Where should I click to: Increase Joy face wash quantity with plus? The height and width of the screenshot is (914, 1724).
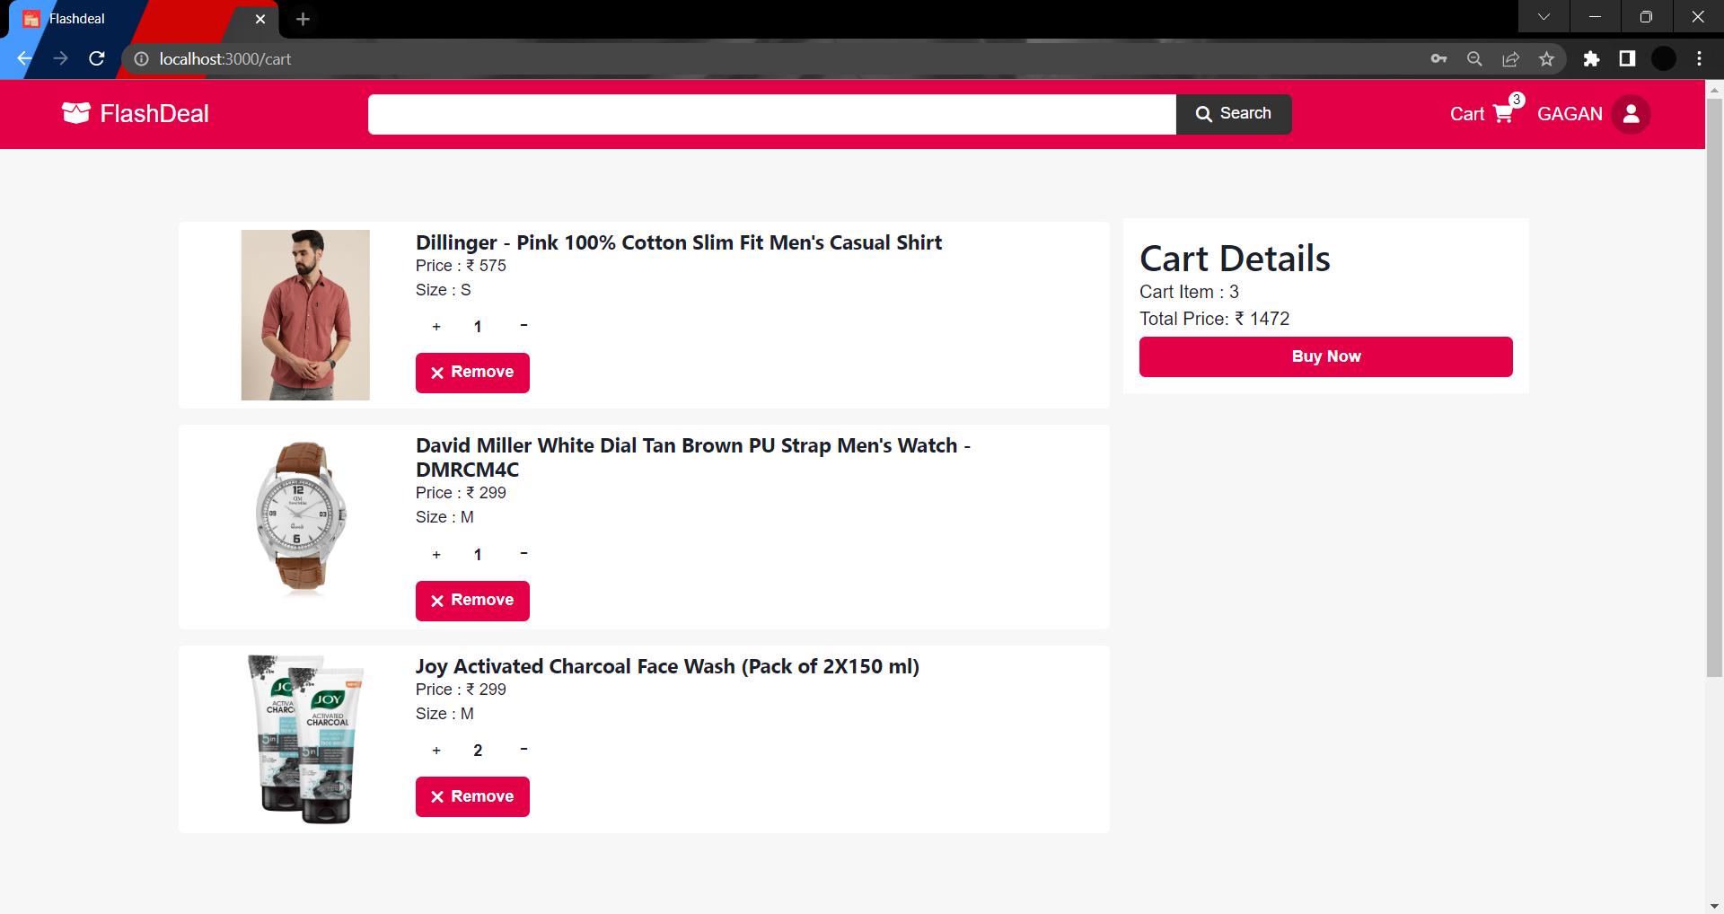tap(436, 751)
